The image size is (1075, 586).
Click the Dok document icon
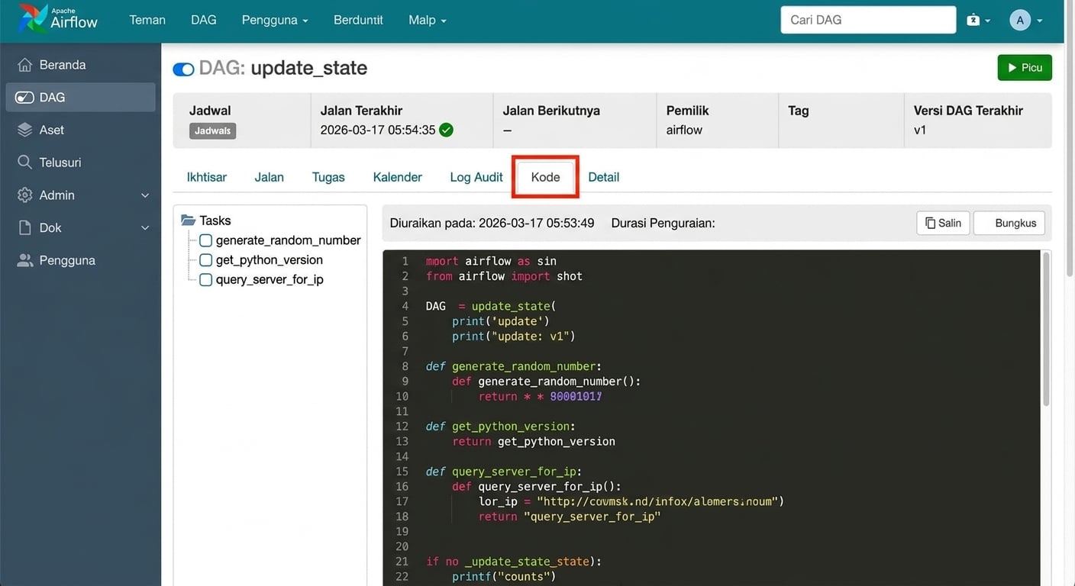click(x=25, y=227)
